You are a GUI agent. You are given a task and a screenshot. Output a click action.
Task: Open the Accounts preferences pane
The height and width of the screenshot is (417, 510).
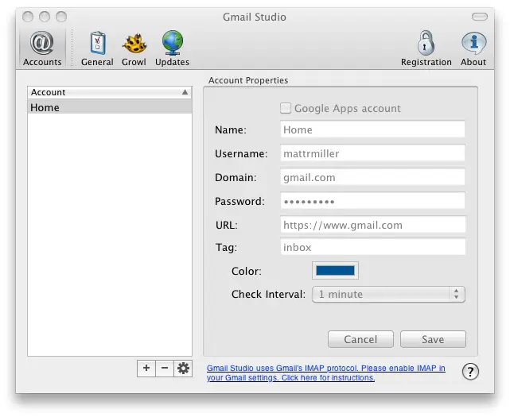(x=42, y=48)
